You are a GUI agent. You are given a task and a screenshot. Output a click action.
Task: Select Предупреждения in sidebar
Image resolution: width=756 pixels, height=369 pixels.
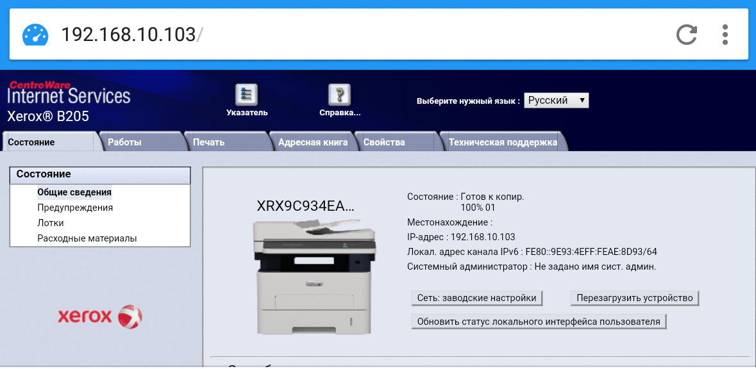[75, 208]
